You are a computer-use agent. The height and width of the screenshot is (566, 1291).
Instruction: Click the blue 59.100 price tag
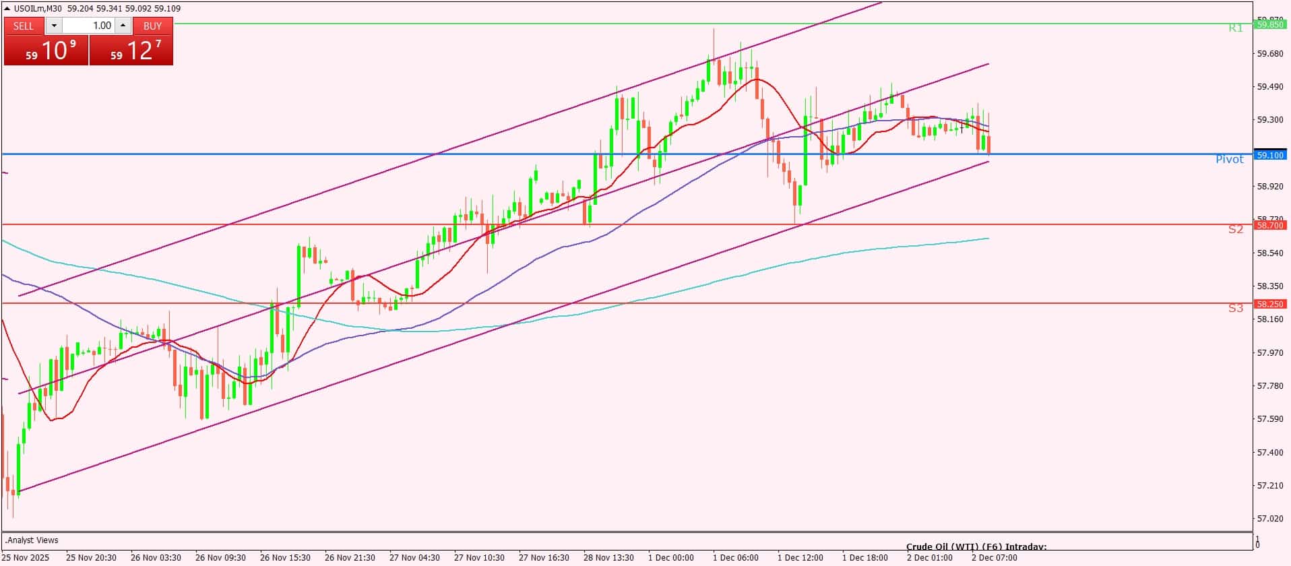[x=1269, y=155]
